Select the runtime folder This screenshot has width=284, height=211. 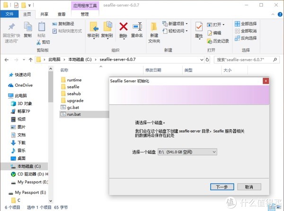tap(71, 80)
